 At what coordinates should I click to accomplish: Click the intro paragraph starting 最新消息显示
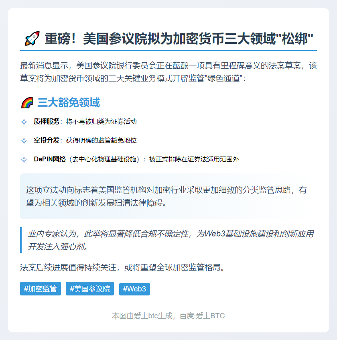click(168, 72)
